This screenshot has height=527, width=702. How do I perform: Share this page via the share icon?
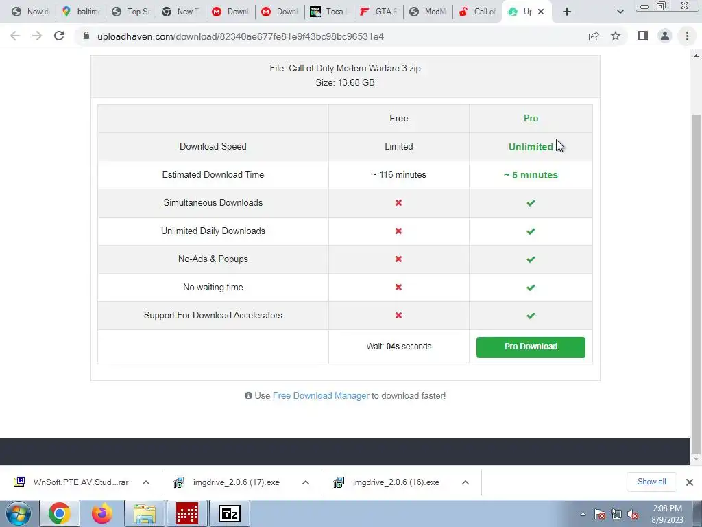[594, 36]
